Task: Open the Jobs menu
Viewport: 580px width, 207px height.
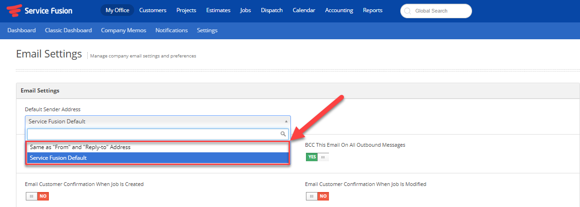Action: click(x=245, y=10)
